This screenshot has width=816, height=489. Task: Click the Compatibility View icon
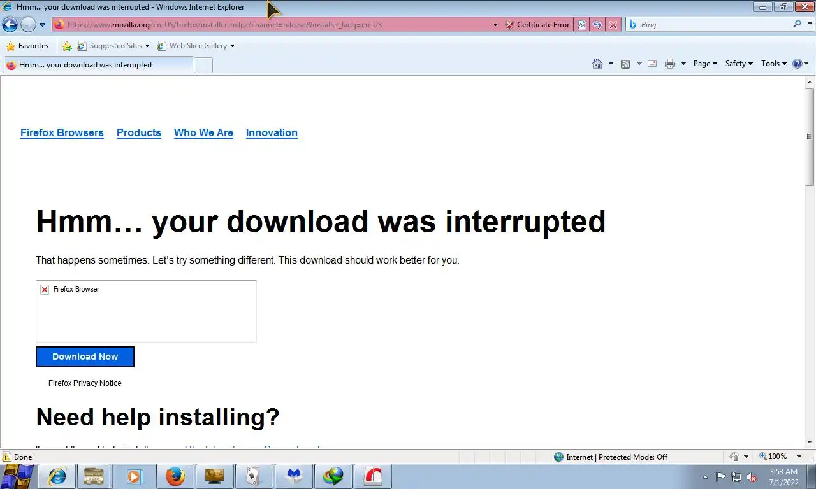coord(581,25)
